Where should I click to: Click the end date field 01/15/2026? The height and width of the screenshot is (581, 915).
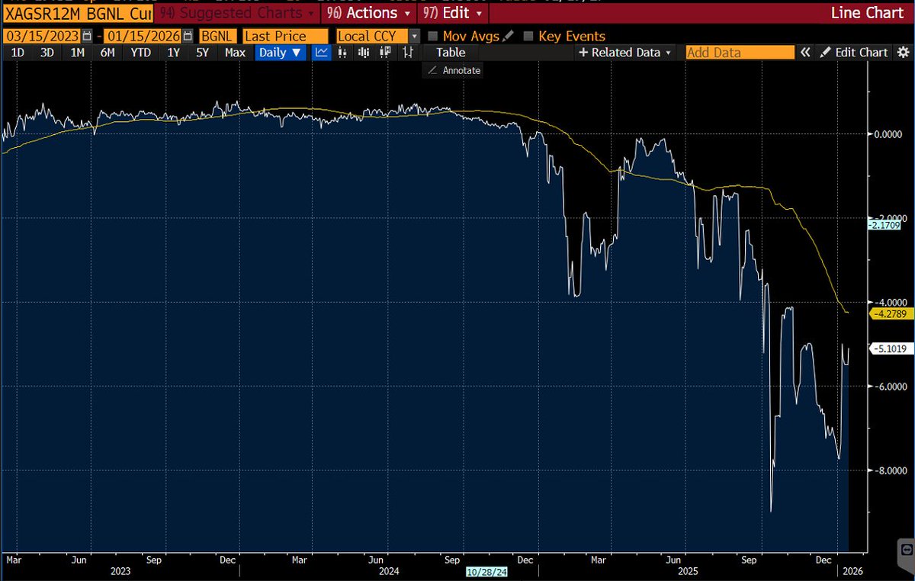coord(143,36)
